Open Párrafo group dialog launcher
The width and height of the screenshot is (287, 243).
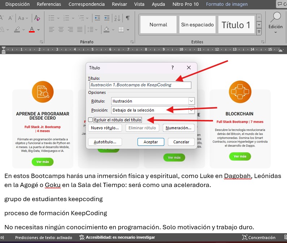pyautogui.click(x=132, y=42)
